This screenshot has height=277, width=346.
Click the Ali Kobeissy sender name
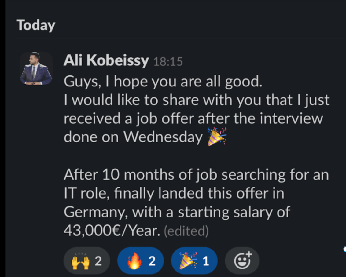(x=106, y=61)
